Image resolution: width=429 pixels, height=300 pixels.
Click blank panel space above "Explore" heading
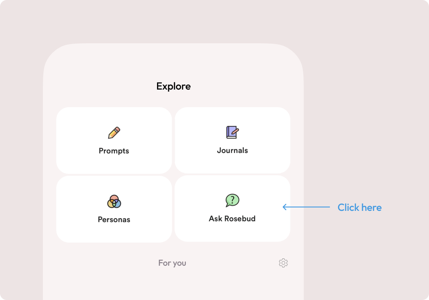pyautogui.click(x=173, y=62)
